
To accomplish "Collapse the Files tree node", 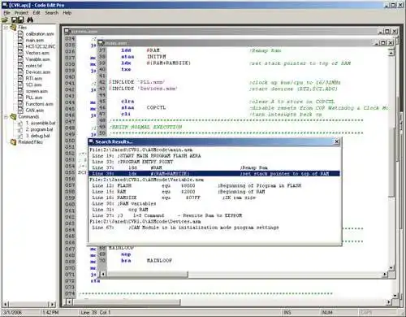I will point(6,28).
